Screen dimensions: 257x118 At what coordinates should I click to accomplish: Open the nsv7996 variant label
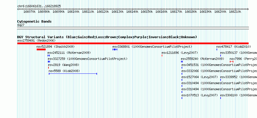243,59
